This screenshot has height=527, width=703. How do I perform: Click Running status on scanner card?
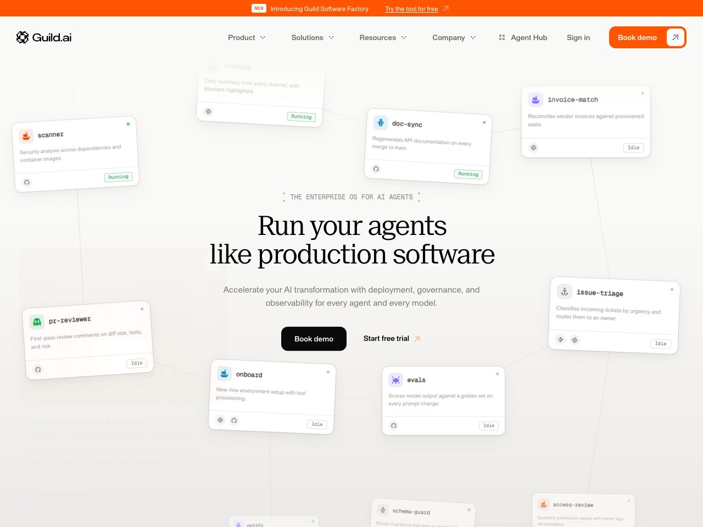(x=118, y=177)
